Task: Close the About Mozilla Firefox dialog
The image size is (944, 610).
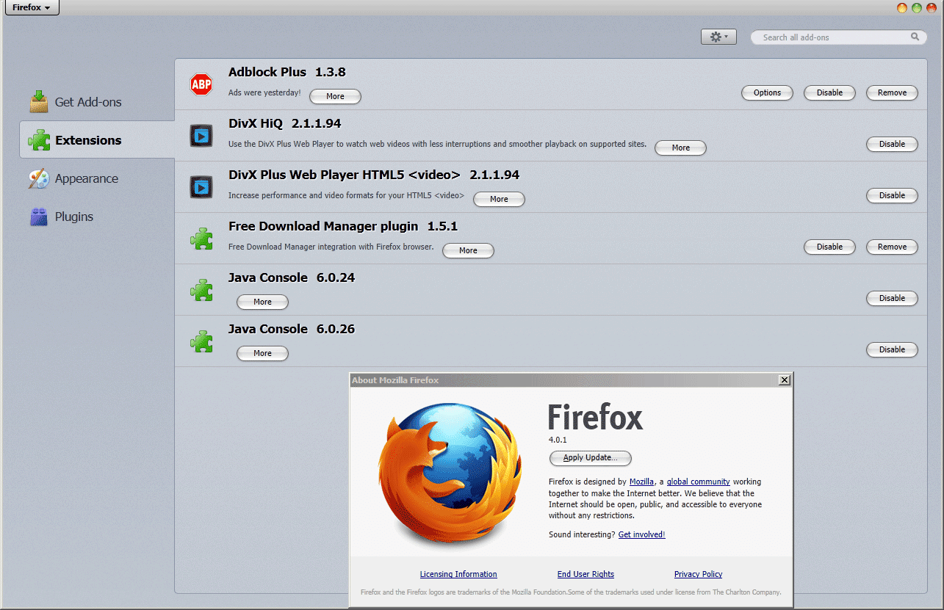Action: coord(785,380)
